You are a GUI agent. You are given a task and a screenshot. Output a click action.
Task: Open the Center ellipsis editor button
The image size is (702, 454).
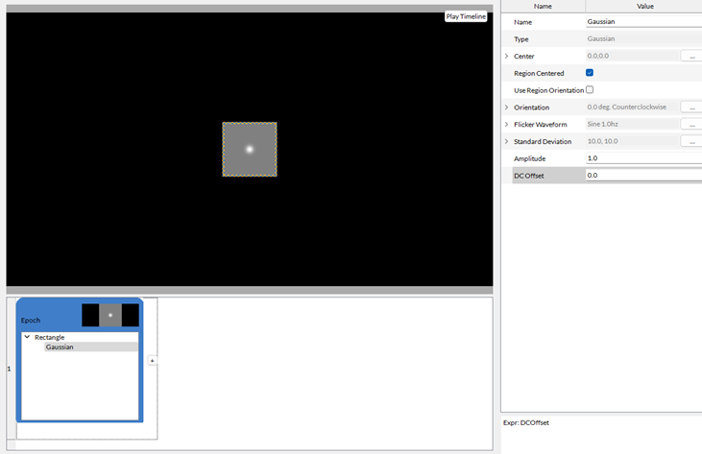pos(691,57)
